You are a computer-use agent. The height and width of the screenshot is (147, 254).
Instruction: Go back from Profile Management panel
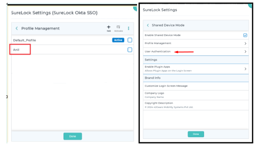pyautogui.click(x=17, y=28)
